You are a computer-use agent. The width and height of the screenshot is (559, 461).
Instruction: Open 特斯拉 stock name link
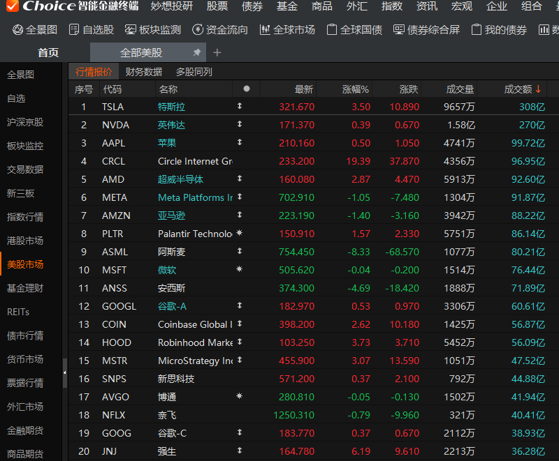point(171,107)
